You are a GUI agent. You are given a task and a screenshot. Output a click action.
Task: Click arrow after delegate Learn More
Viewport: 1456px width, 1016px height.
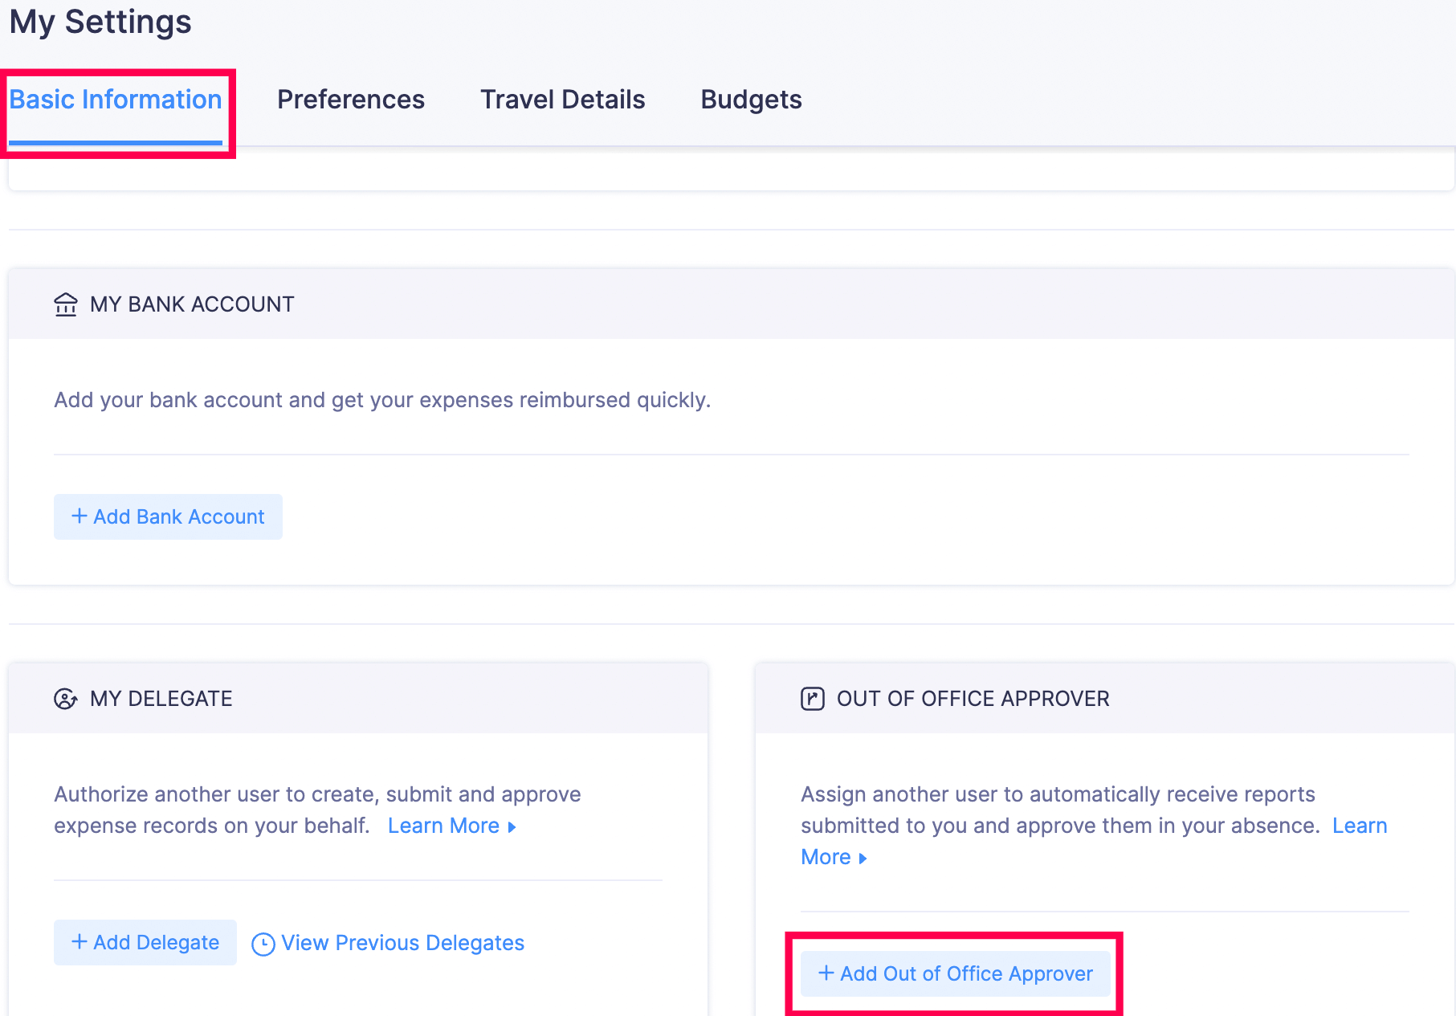(512, 827)
